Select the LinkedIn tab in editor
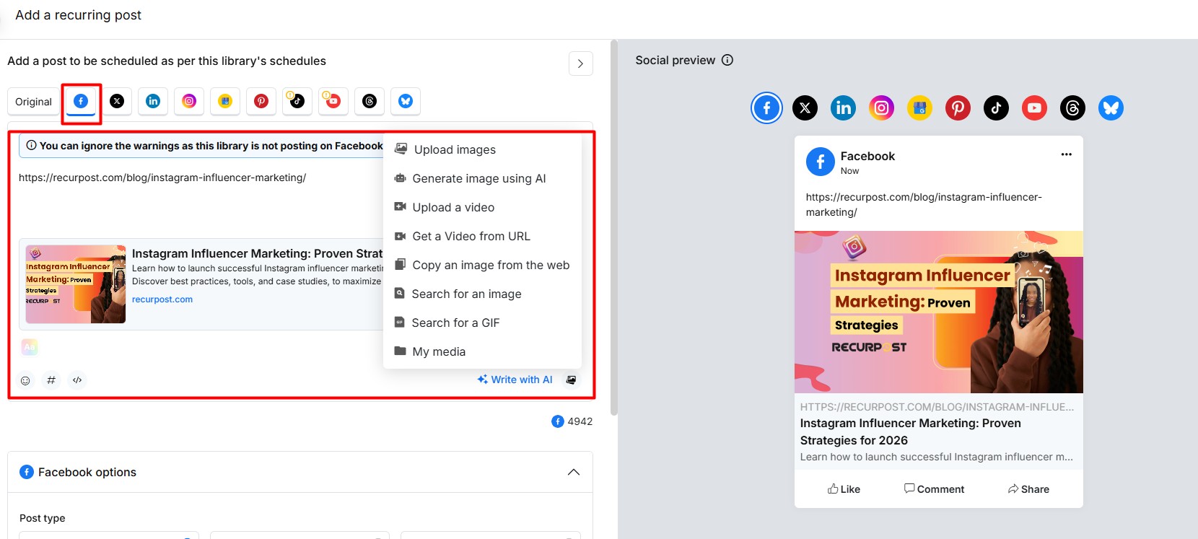This screenshot has width=1198, height=539. coord(153,102)
